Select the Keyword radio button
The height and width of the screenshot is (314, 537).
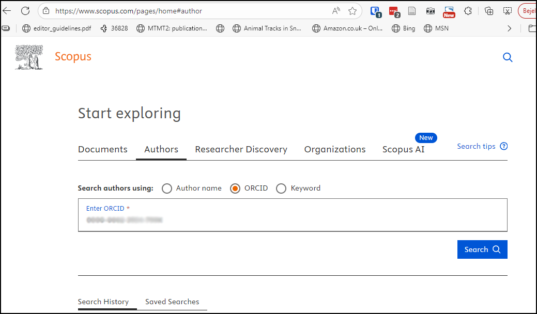[281, 189]
